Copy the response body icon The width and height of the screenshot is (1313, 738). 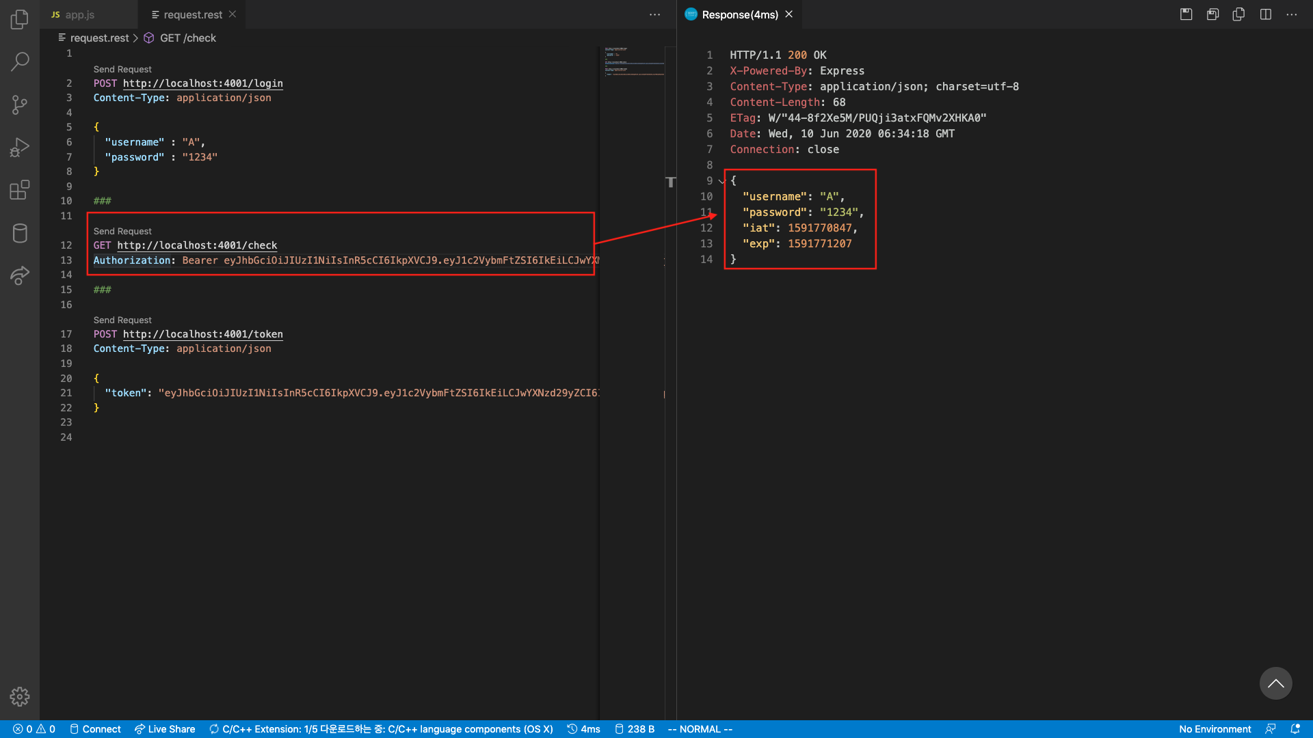click(1238, 14)
